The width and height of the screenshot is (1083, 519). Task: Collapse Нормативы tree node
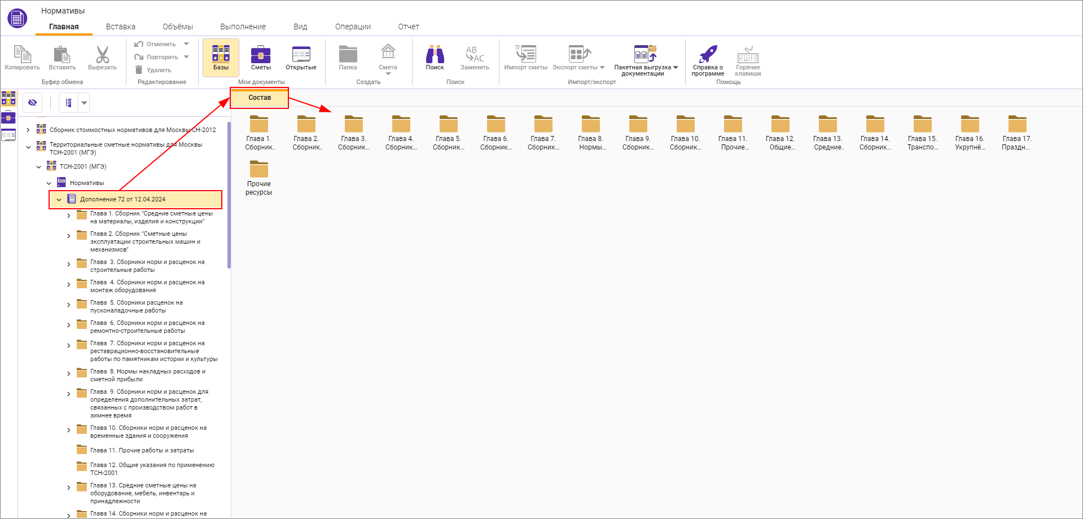pyautogui.click(x=49, y=183)
